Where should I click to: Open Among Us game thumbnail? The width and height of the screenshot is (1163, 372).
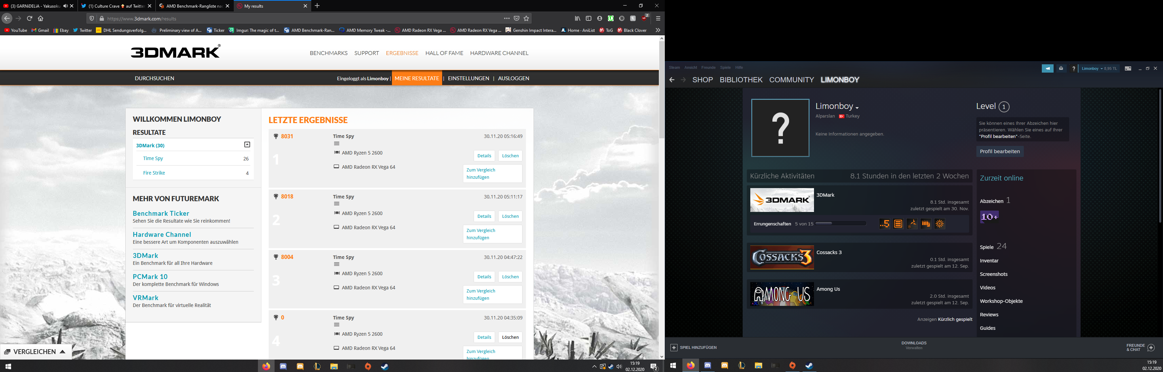(x=782, y=295)
